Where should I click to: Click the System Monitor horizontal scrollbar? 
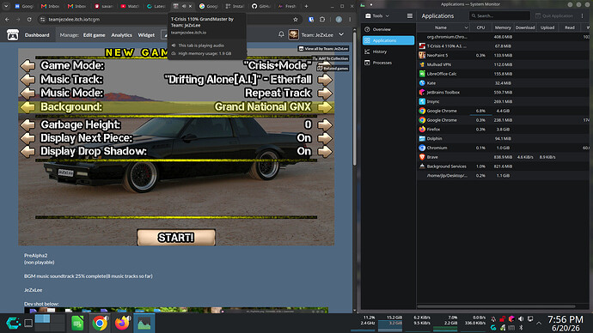point(496,306)
